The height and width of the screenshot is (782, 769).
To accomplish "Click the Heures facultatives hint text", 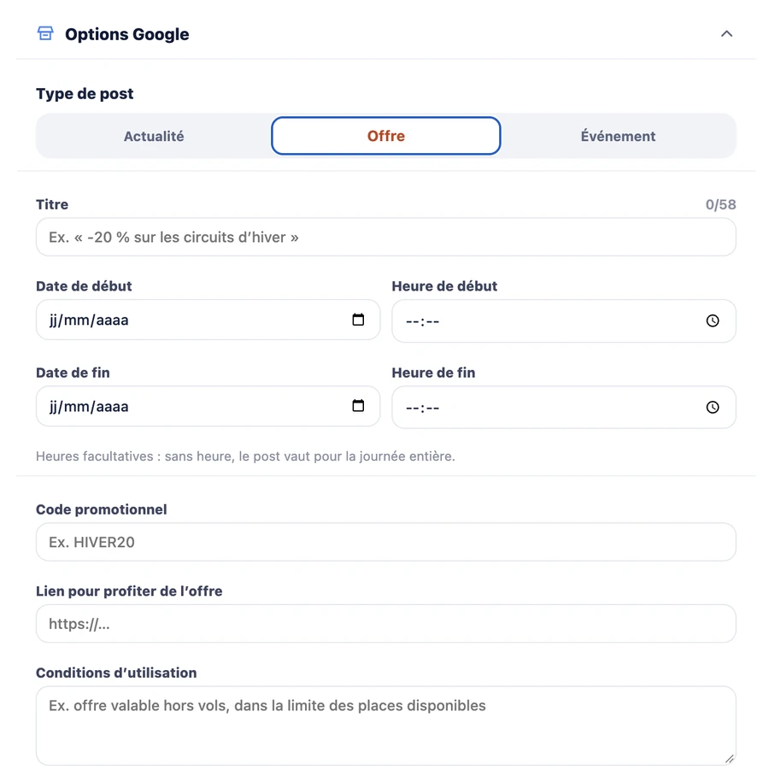I will 245,456.
